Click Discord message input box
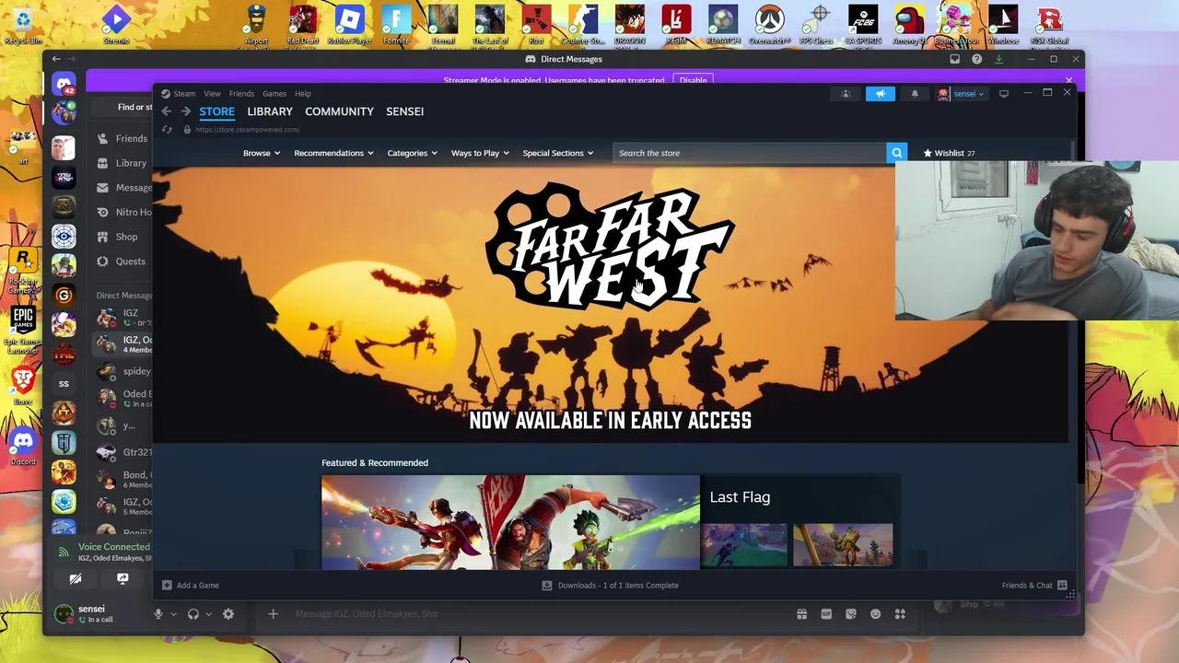This screenshot has height=663, width=1179. pos(534,614)
